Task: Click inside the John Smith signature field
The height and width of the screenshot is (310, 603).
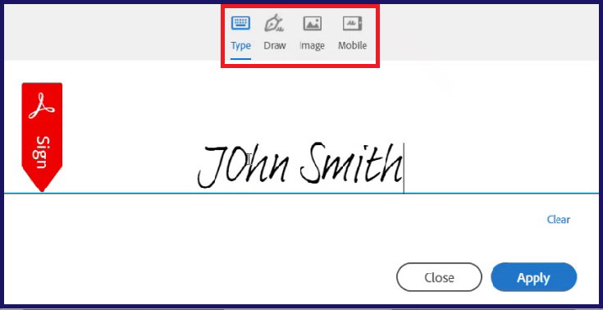Action: click(300, 166)
